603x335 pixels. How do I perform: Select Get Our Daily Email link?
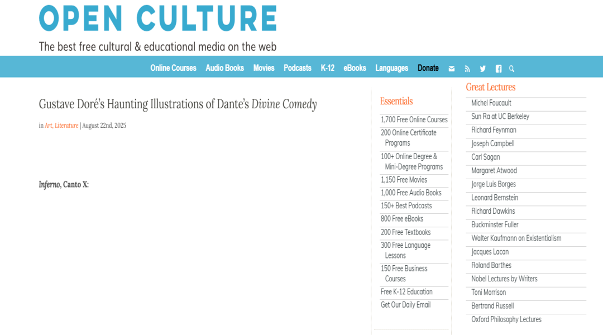click(406, 305)
